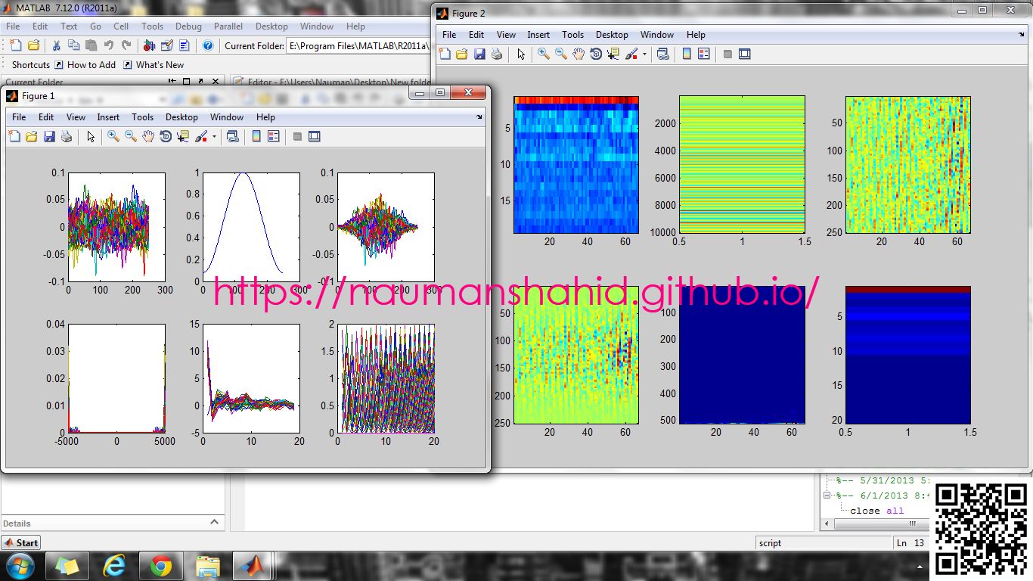Image resolution: width=1033 pixels, height=581 pixels.
Task: Select the Zoom In tool in Figure 2
Action: coord(543,54)
